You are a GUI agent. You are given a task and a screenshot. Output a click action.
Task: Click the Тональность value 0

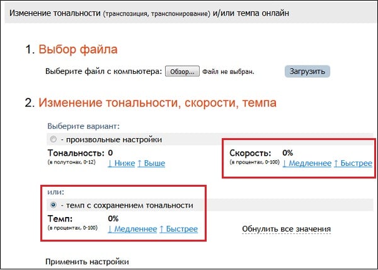click(x=110, y=153)
